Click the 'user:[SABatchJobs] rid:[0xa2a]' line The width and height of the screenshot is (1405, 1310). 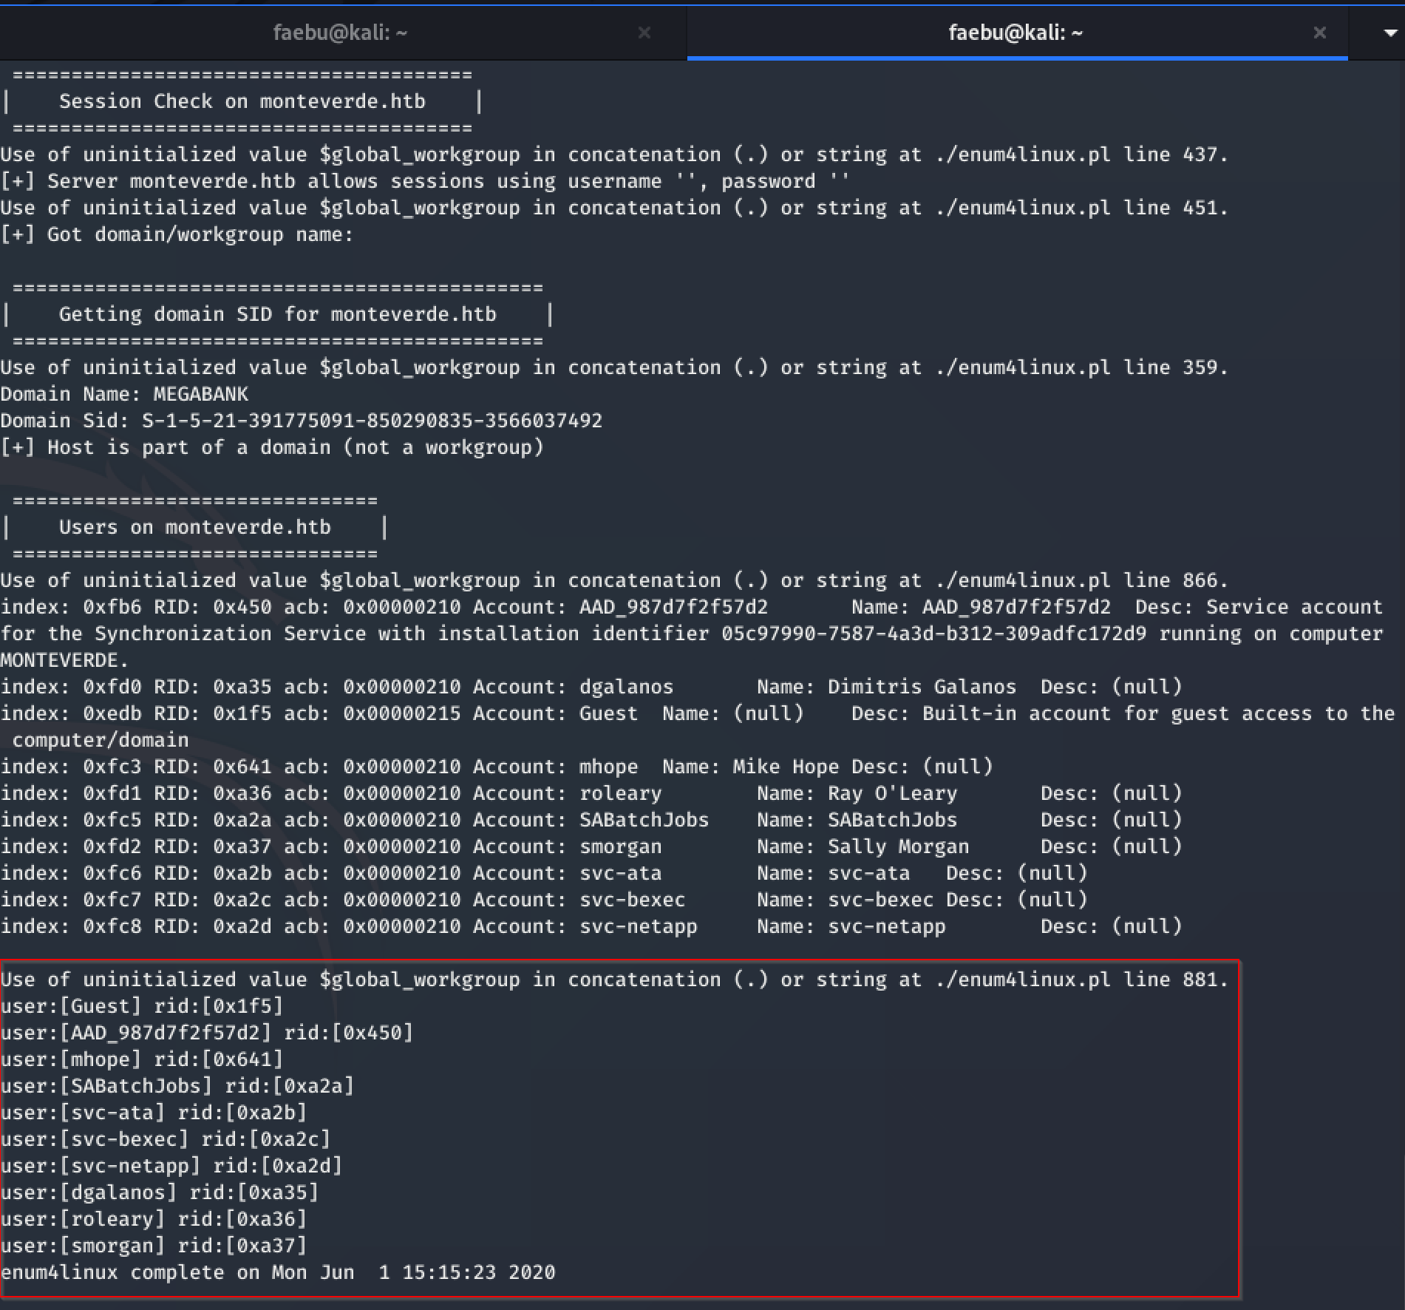pos(177,1086)
